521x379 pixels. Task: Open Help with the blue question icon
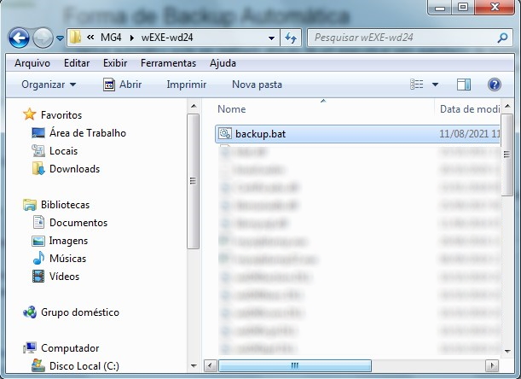coord(494,85)
